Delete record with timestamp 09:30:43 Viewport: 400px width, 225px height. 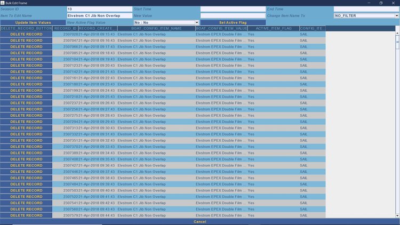[x=26, y=128]
